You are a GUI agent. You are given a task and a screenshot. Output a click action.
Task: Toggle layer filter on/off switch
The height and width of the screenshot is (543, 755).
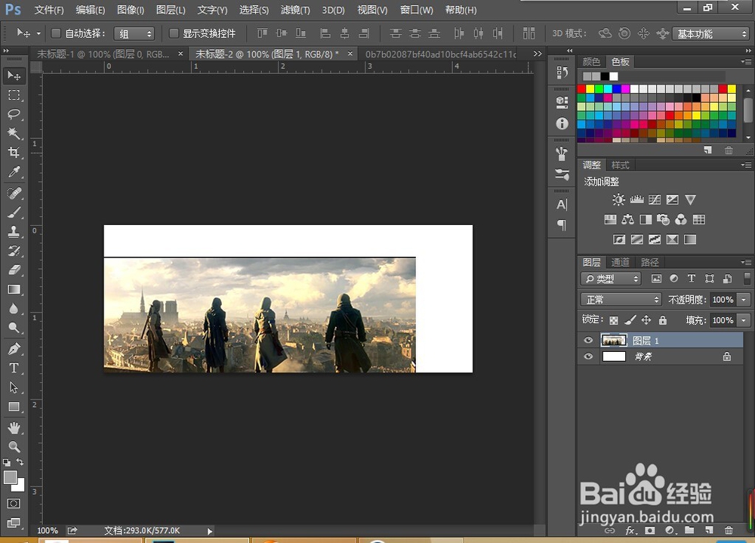(x=747, y=279)
